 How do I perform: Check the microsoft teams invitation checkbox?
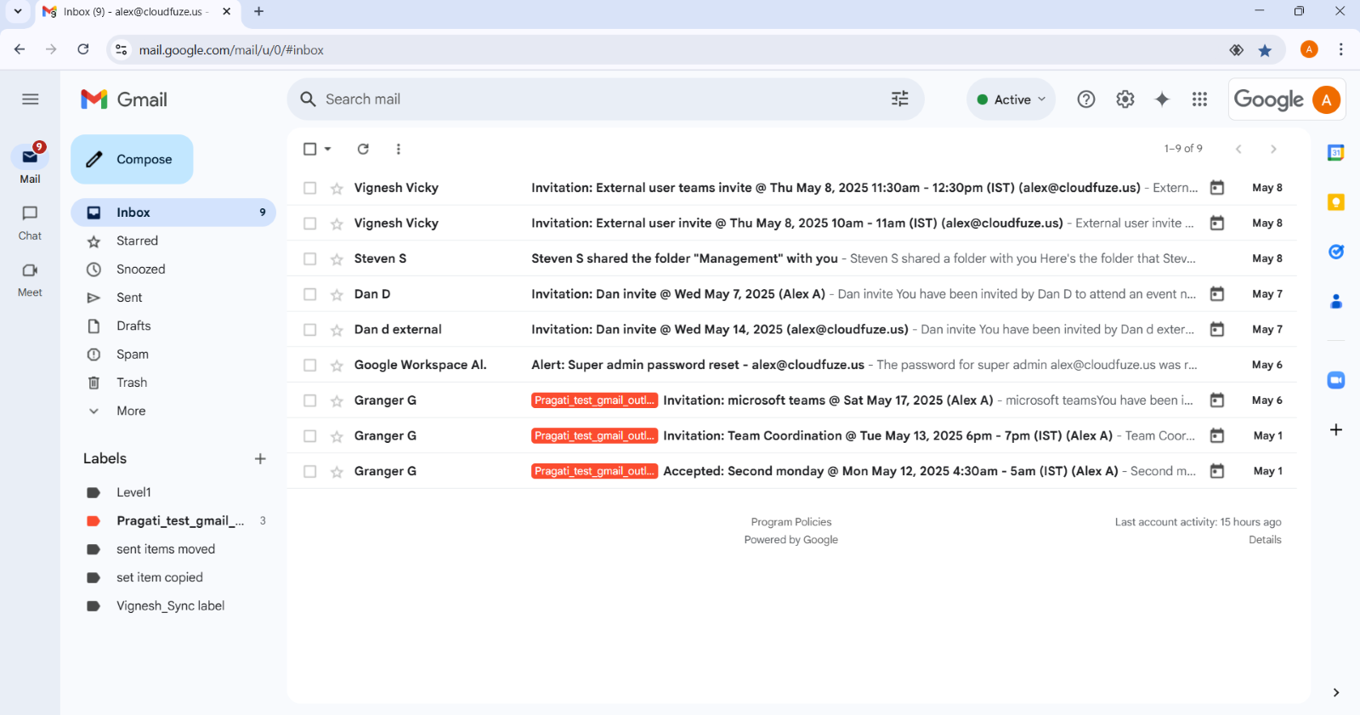(x=310, y=400)
